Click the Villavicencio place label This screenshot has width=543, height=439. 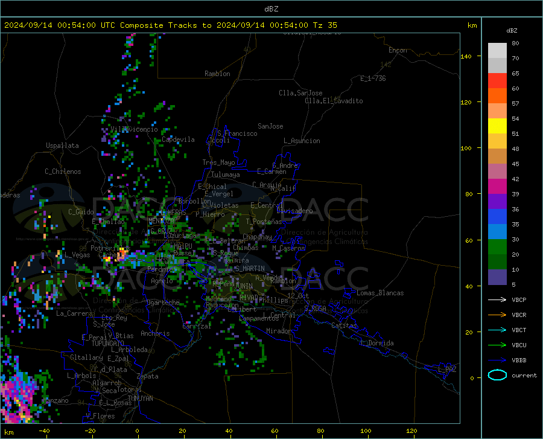(134, 129)
